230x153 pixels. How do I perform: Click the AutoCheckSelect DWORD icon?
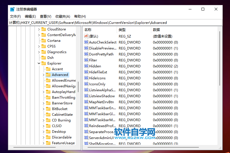pos(86,42)
